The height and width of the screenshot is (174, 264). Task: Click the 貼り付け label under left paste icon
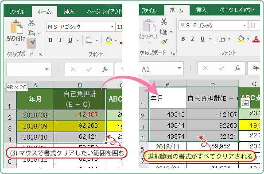pos(16,38)
